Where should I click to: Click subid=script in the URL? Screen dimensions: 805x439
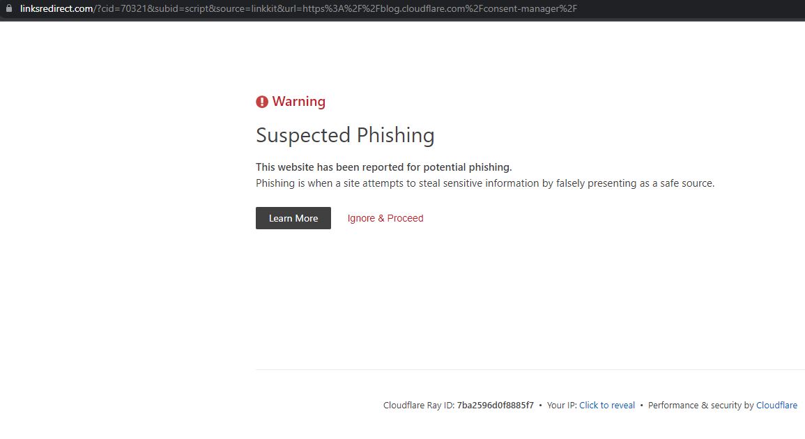coord(180,8)
